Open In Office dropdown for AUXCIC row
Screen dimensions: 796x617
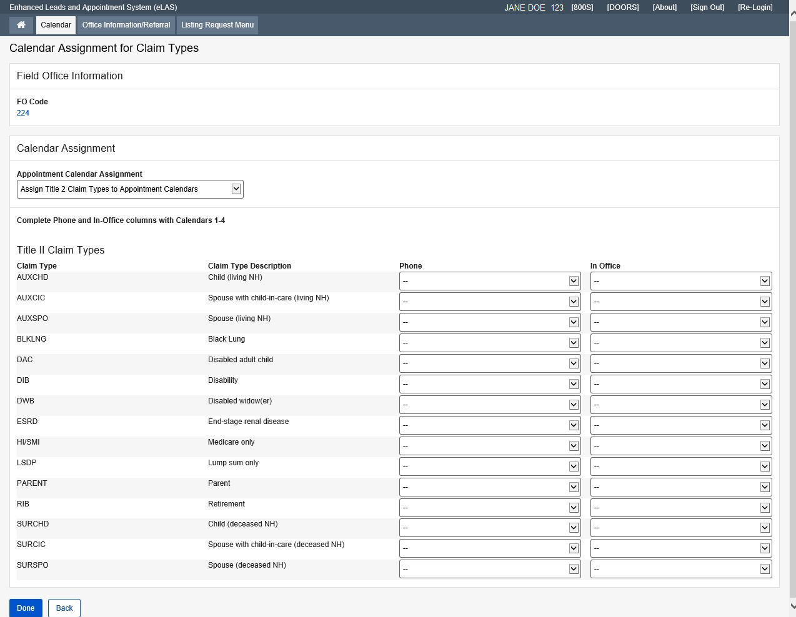[681, 302]
